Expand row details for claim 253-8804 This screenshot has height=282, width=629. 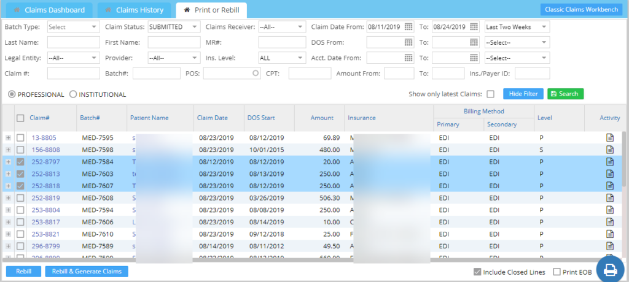tap(8, 210)
